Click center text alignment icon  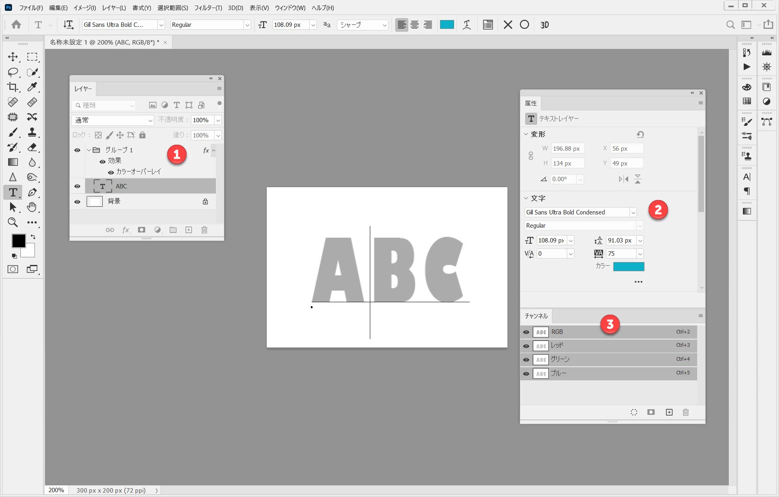pyautogui.click(x=415, y=25)
